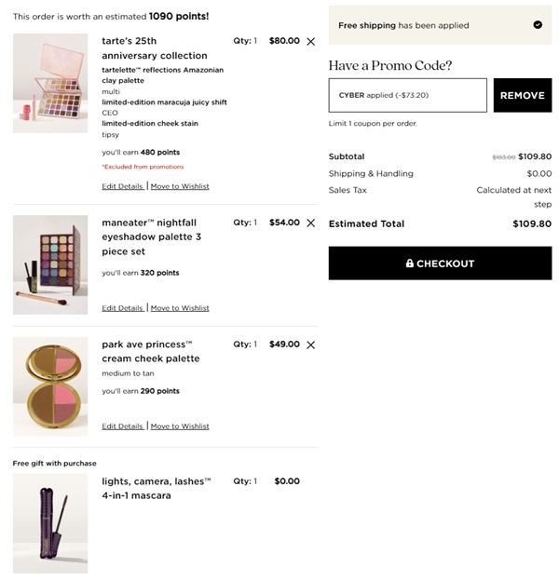Edit details of park ave princess palette

(x=123, y=426)
